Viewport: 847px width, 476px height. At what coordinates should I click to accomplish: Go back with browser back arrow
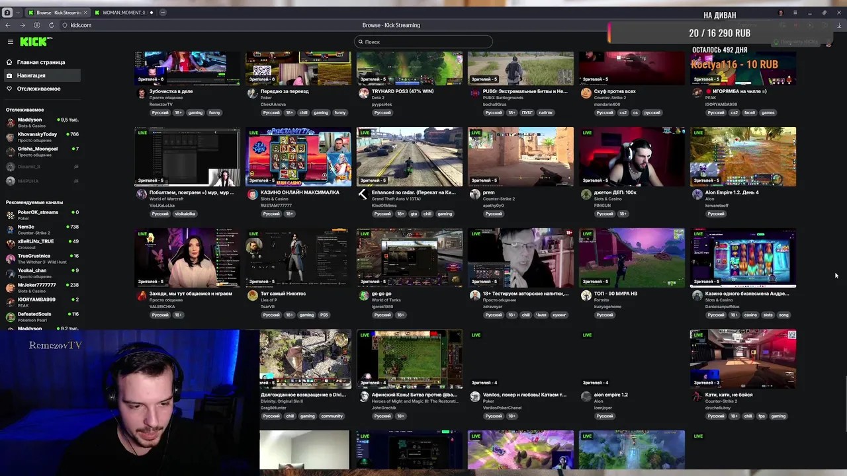pos(8,25)
